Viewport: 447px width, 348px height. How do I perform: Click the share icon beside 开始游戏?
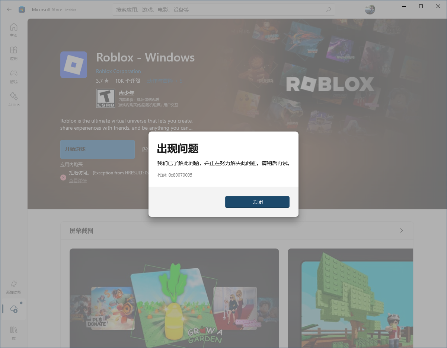coord(145,149)
